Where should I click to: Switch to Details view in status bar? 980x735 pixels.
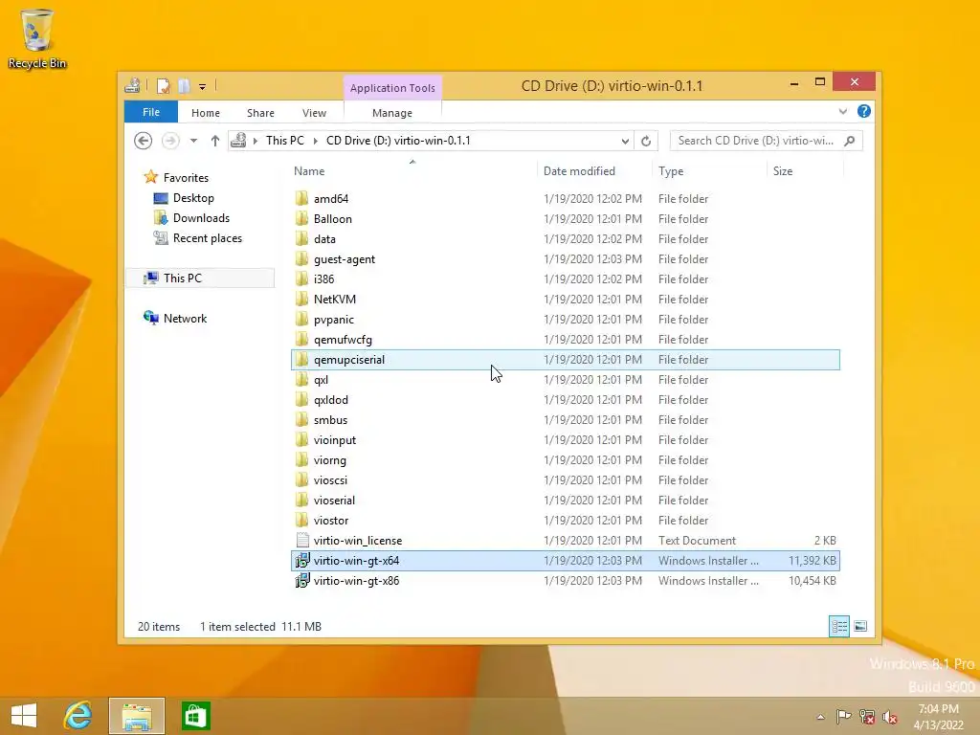(x=838, y=626)
